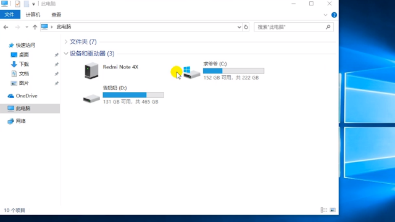The height and width of the screenshot is (222, 395).
Task: Click the properties icon in quick access toolbar
Action: click(17, 4)
